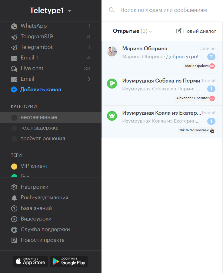Click the Live chat bubbles icon

click(14, 69)
